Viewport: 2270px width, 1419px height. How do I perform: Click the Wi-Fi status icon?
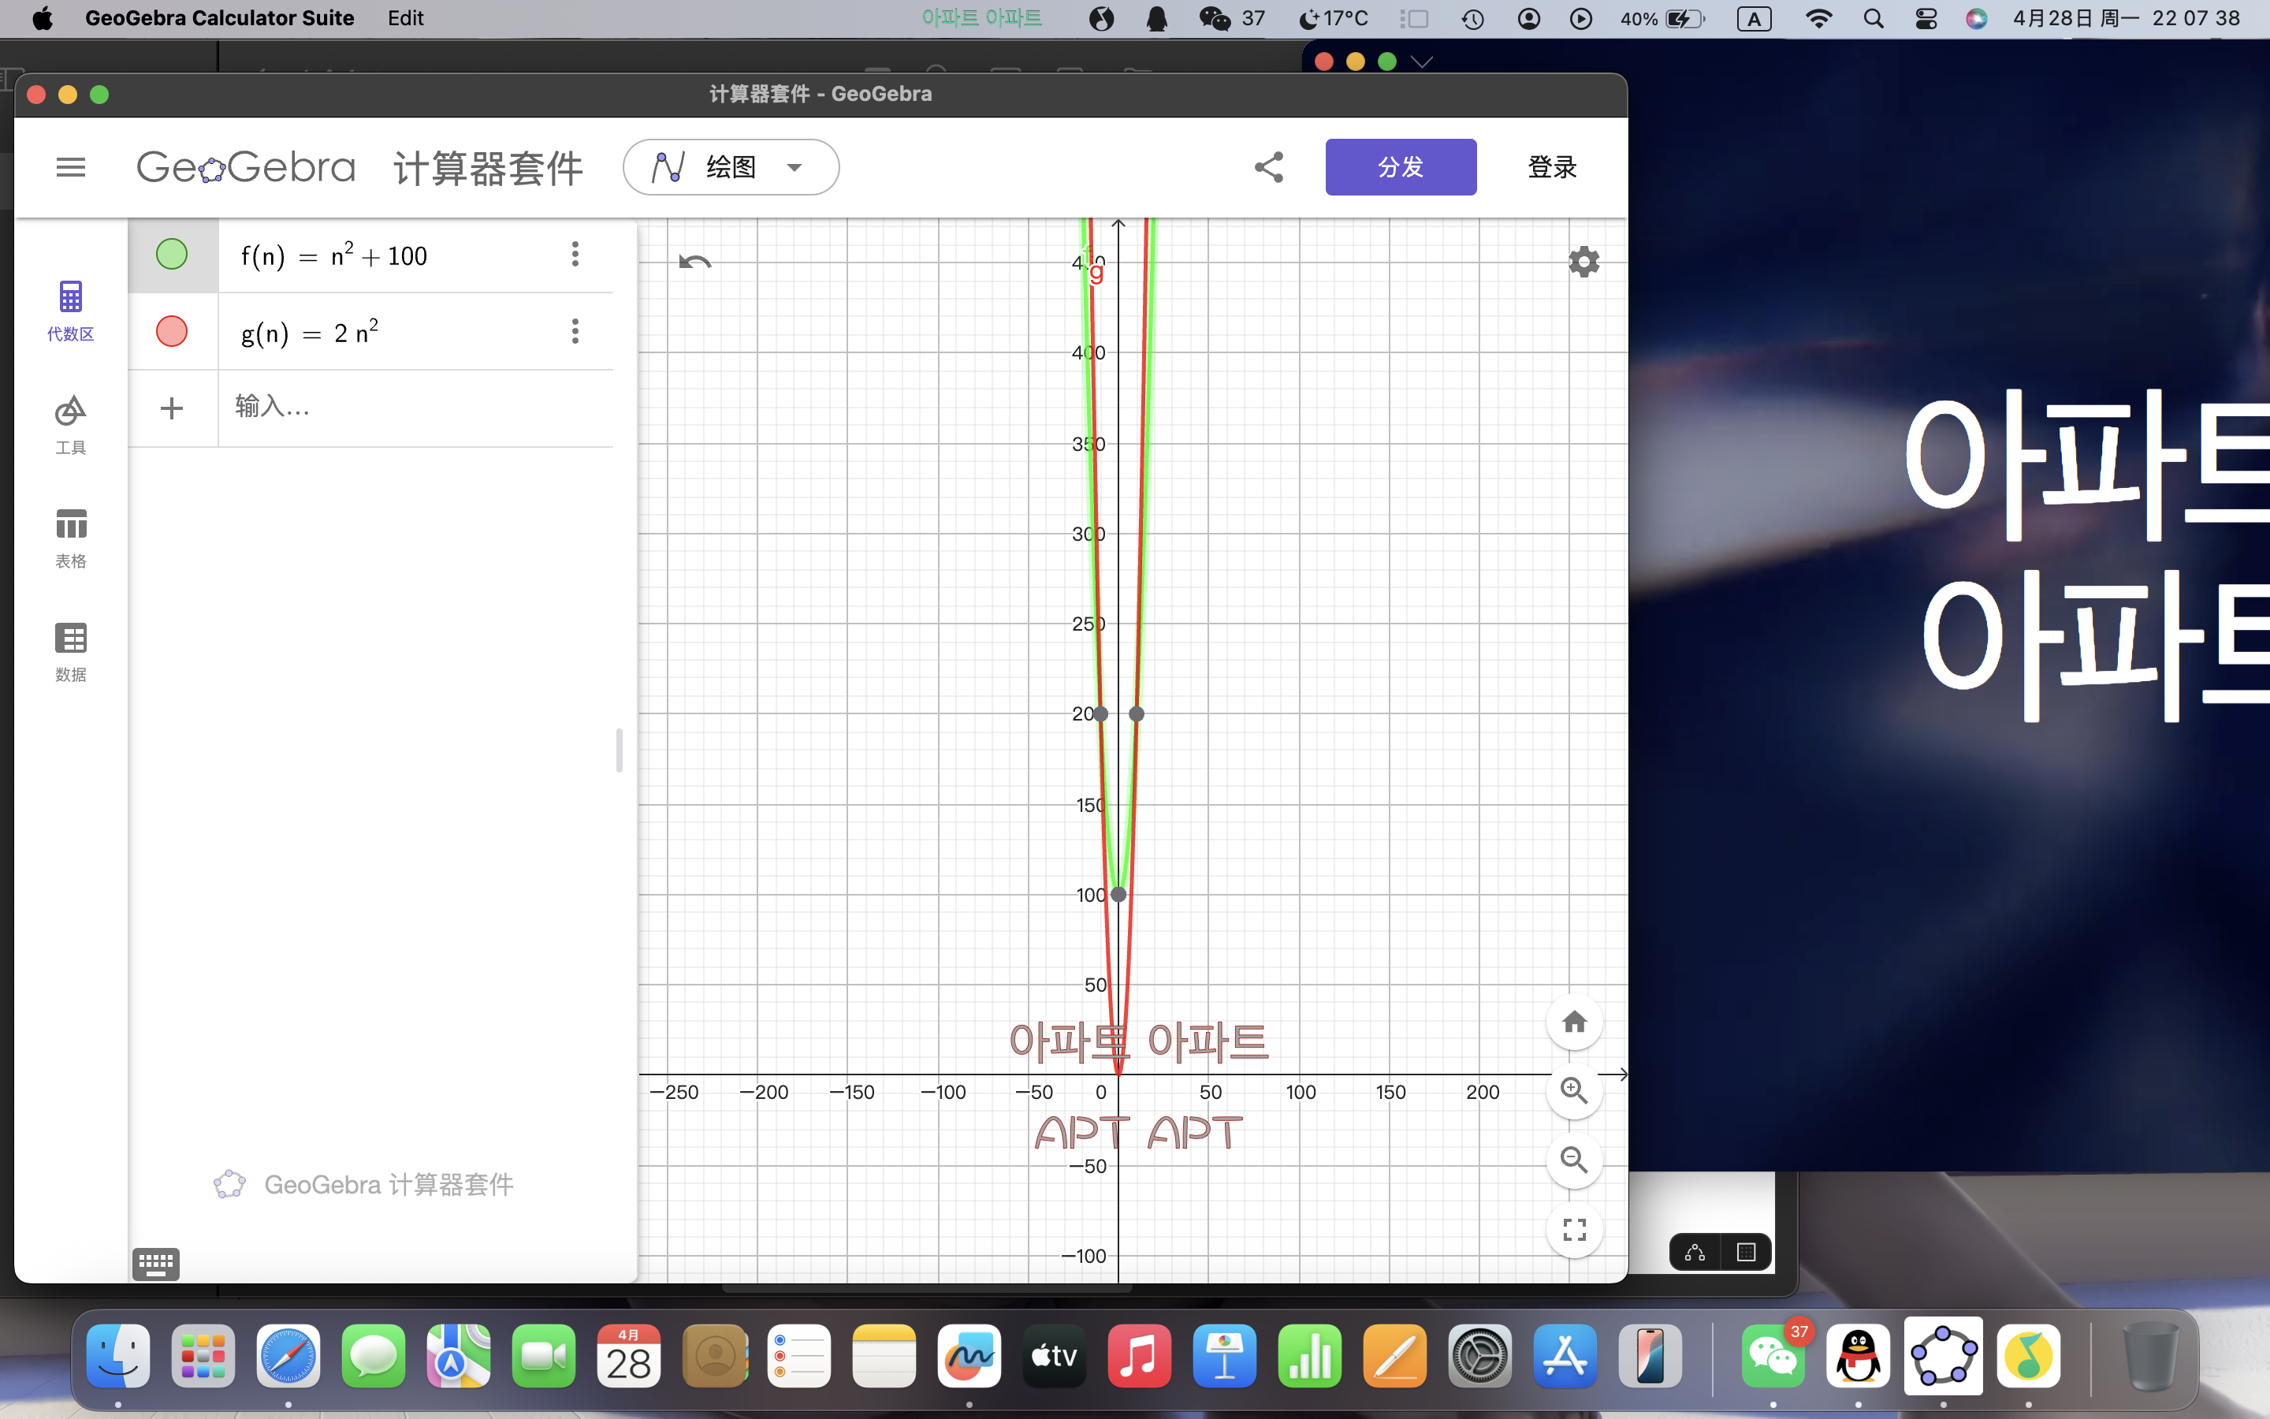tap(1819, 19)
